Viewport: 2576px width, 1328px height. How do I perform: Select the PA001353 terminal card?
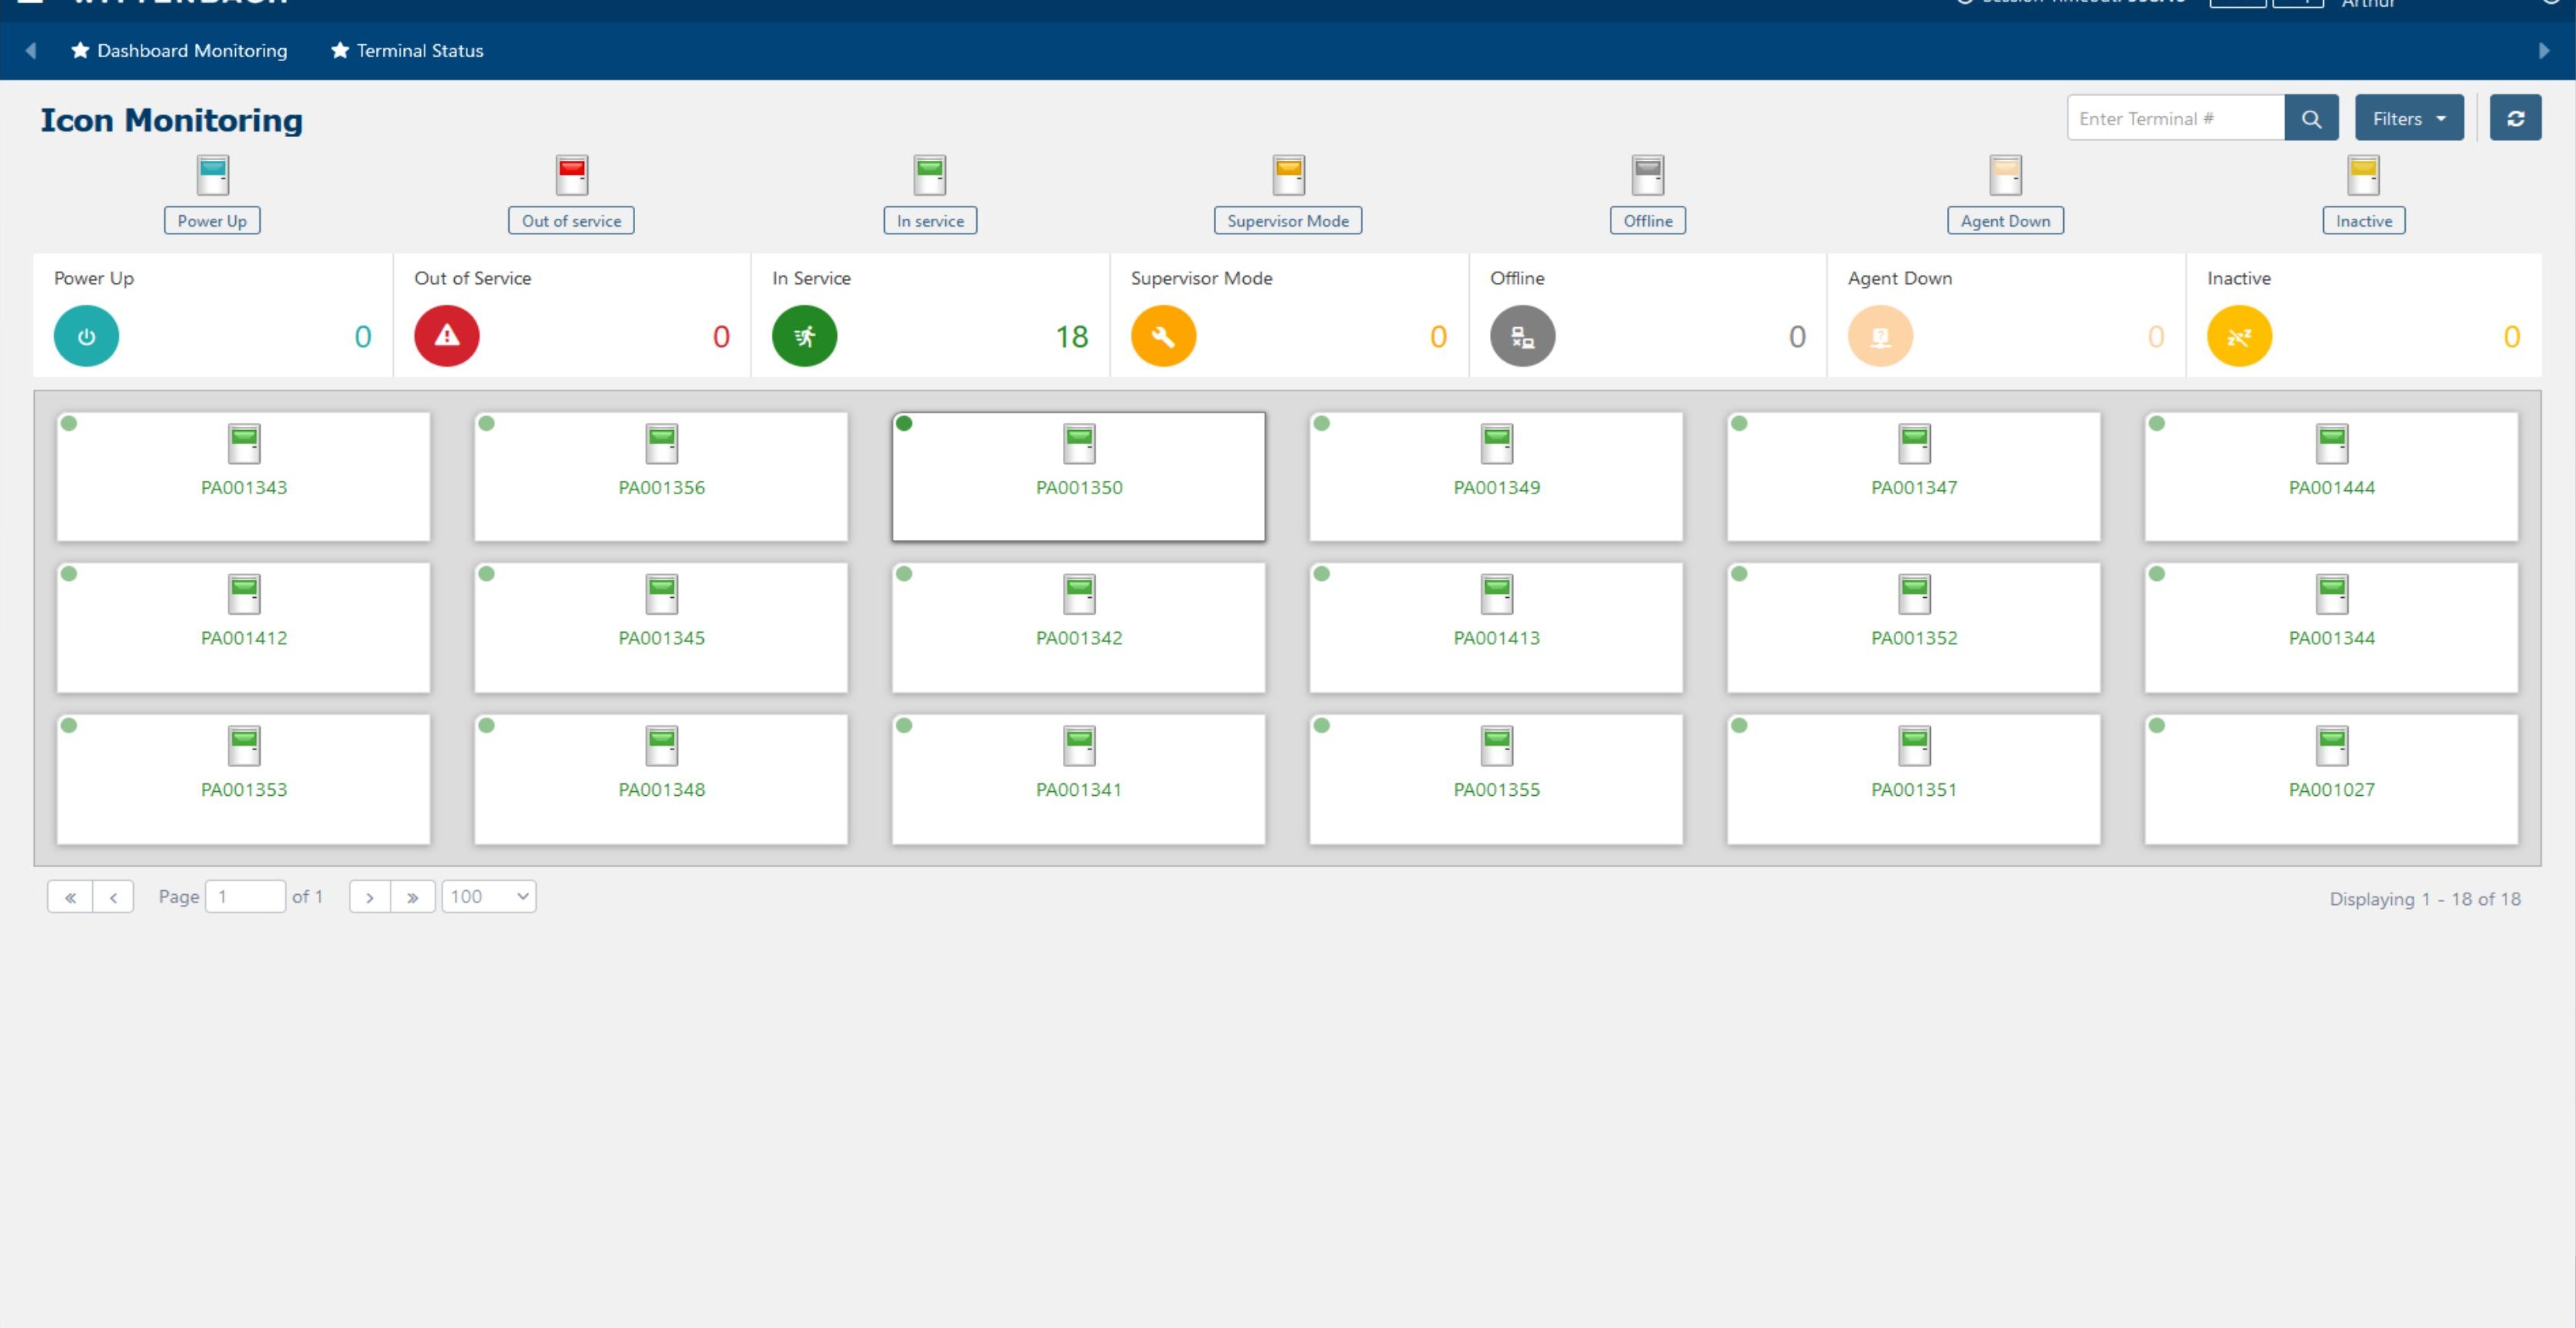coord(244,779)
